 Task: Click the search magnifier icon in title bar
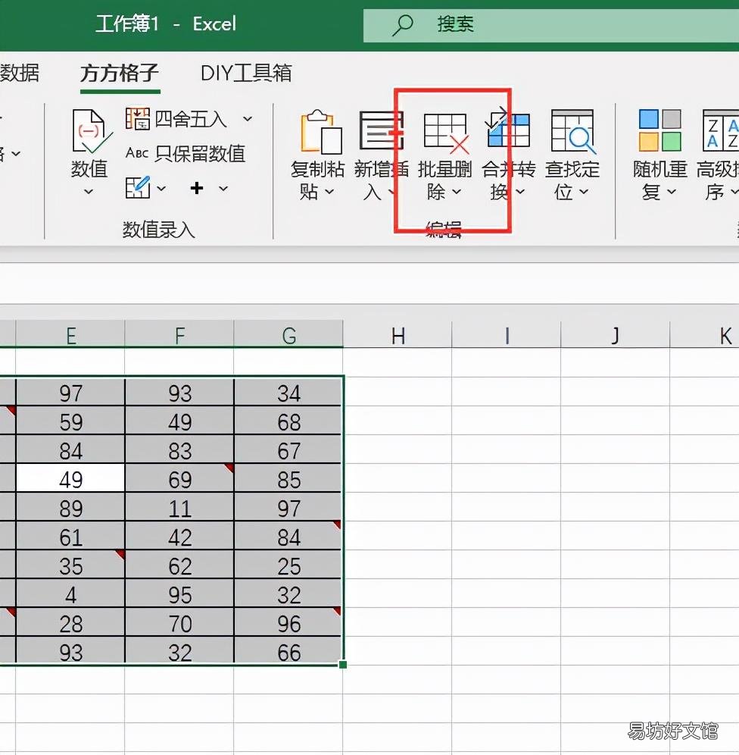pos(402,24)
